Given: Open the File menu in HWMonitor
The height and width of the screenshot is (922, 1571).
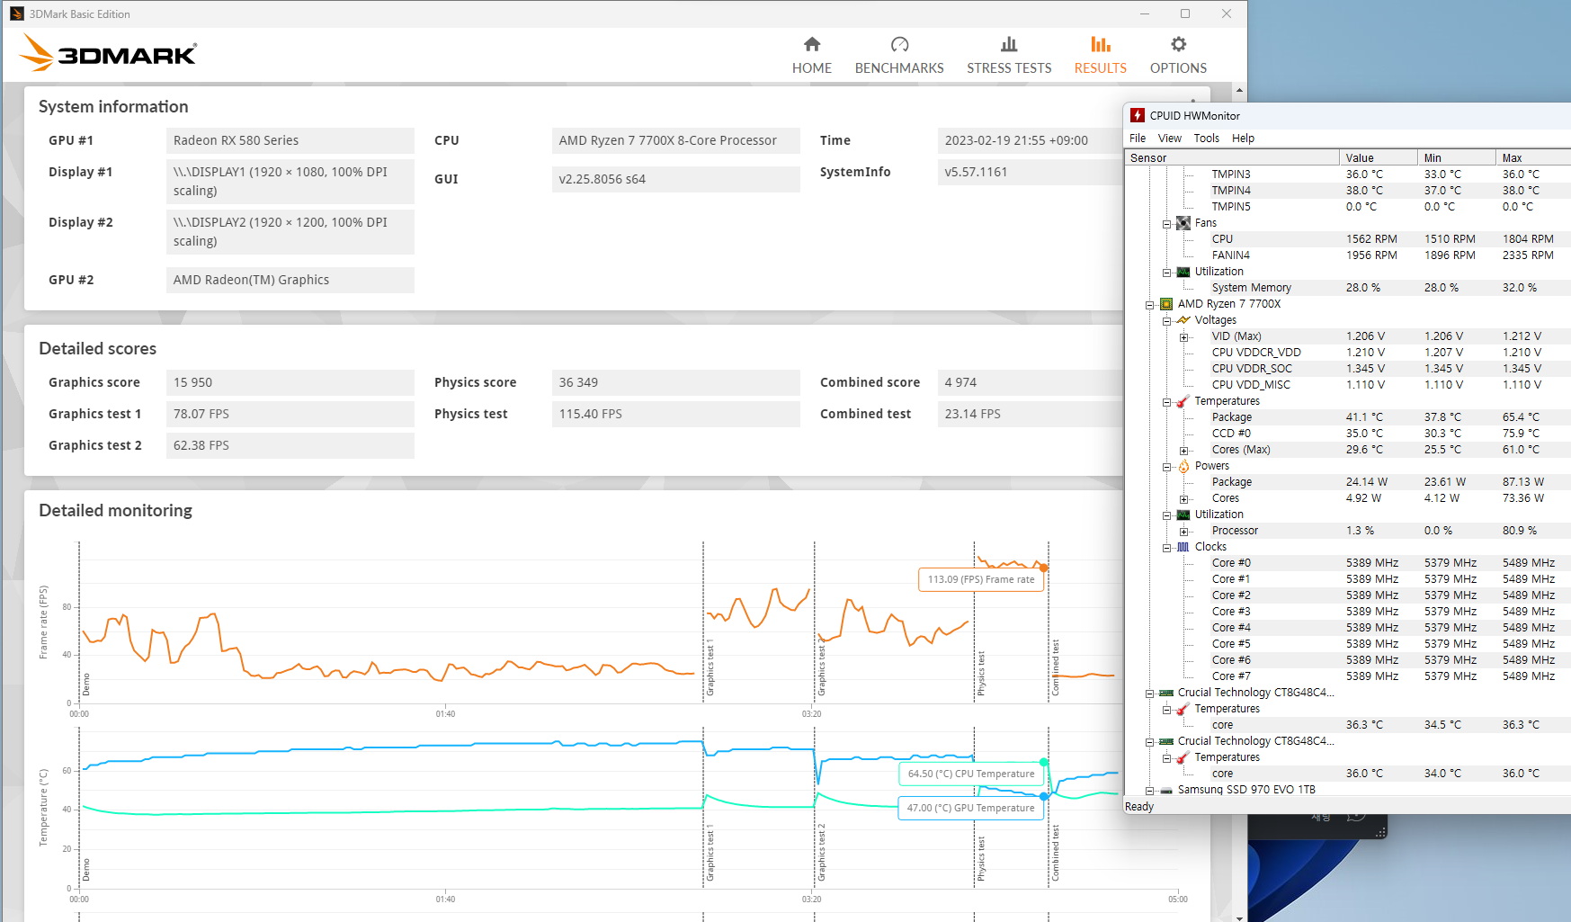Looking at the screenshot, I should [x=1138, y=138].
